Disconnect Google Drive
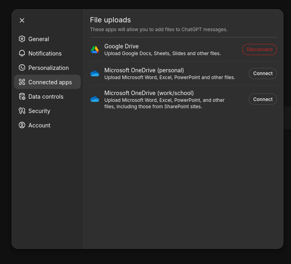This screenshot has width=291, height=264. click(x=259, y=50)
